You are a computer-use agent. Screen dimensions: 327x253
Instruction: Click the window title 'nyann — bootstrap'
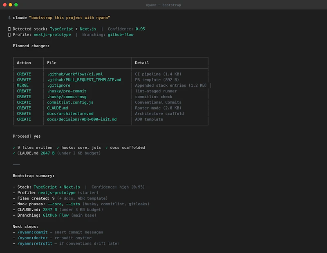coord(163,5)
